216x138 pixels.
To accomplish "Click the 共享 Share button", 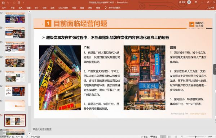I will pyautogui.click(x=211, y=8).
